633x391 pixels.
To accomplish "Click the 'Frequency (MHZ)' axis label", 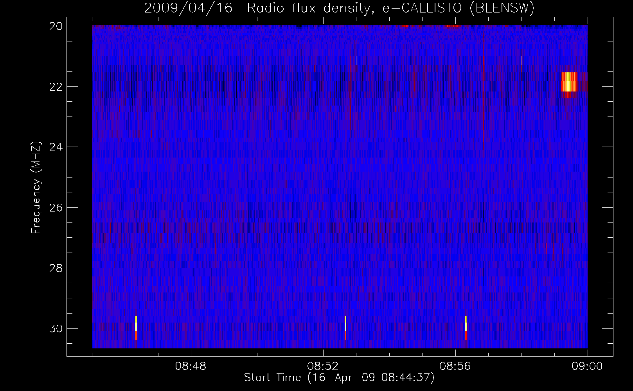I will pos(36,188).
